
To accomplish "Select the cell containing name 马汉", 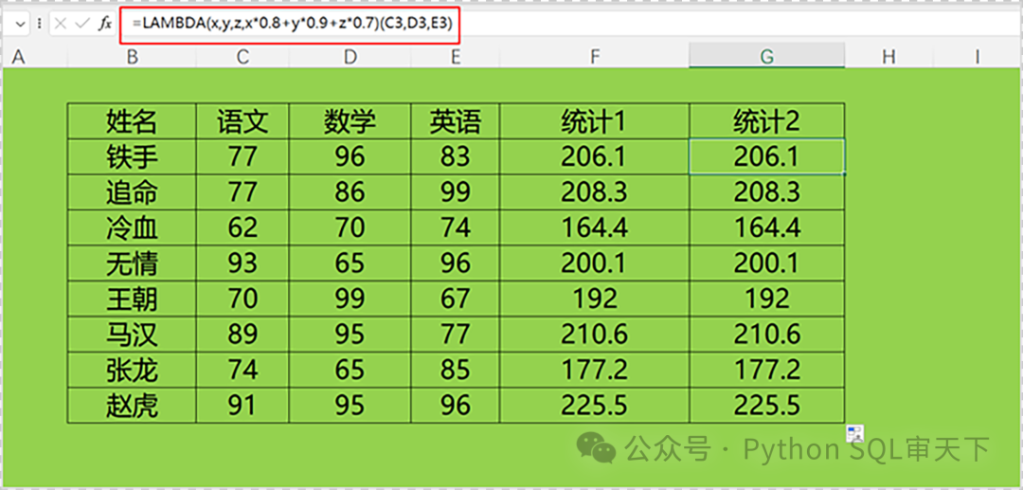I will pos(132,335).
